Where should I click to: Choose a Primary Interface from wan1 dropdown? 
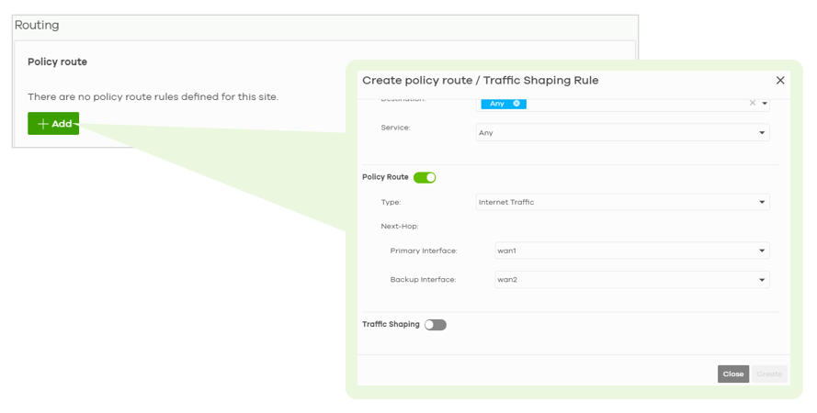(x=631, y=251)
